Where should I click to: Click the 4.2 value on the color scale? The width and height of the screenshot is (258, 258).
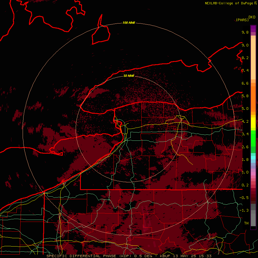click(245, 122)
